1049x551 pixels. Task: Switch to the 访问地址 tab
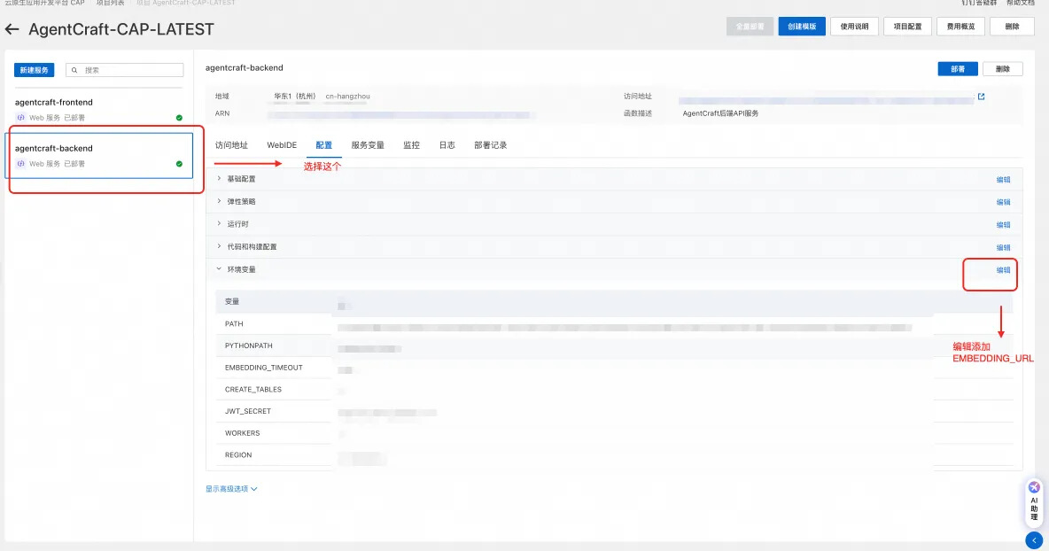point(231,145)
